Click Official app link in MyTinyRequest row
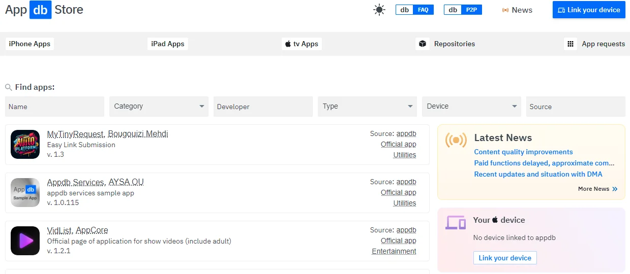630x274 pixels. pyautogui.click(x=399, y=144)
